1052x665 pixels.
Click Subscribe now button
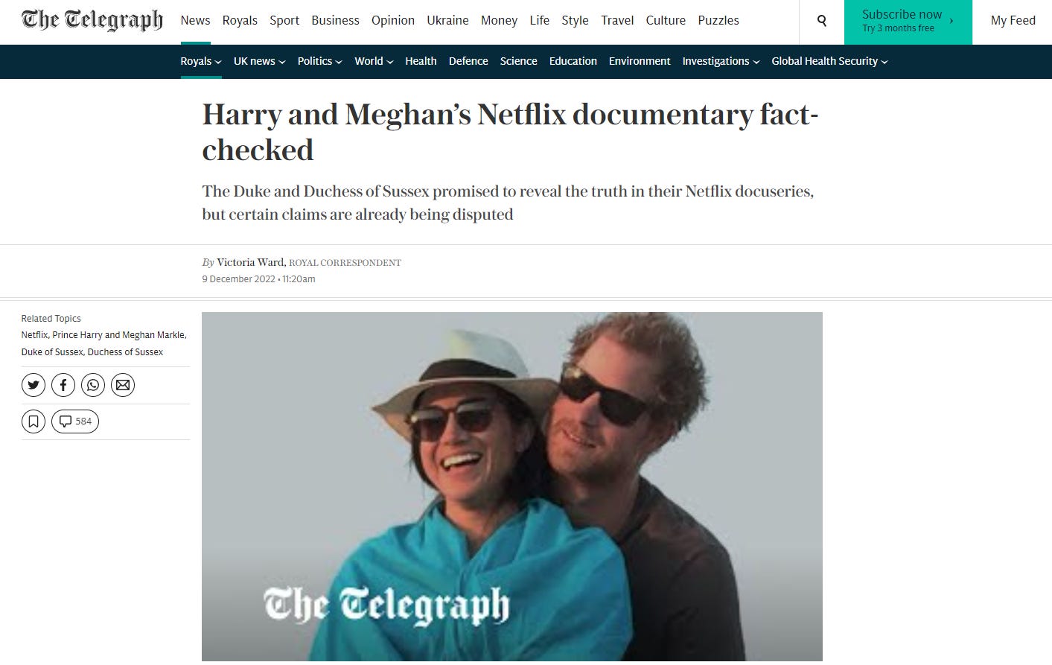(x=908, y=21)
